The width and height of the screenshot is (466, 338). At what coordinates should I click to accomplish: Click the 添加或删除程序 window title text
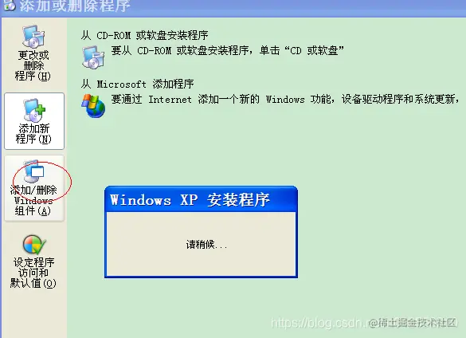tap(75, 6)
